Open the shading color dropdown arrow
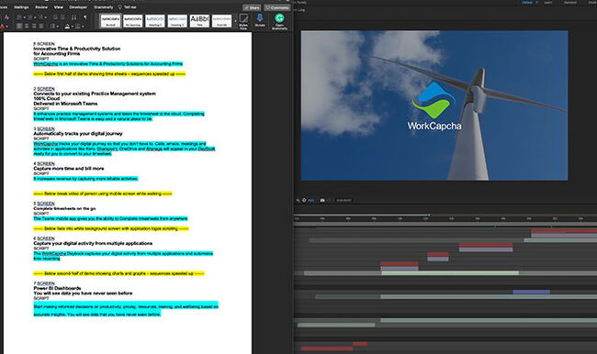 pos(73,27)
